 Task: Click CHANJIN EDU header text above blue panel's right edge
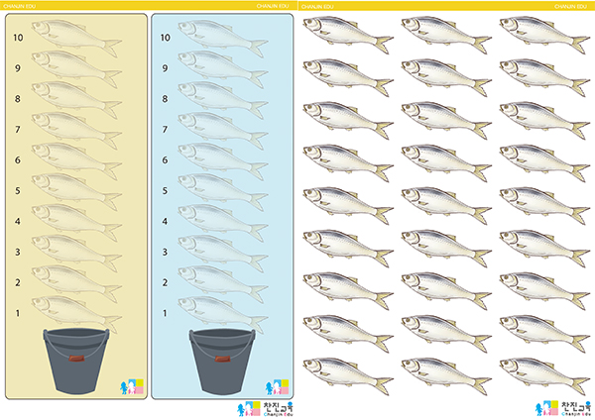(x=273, y=6)
